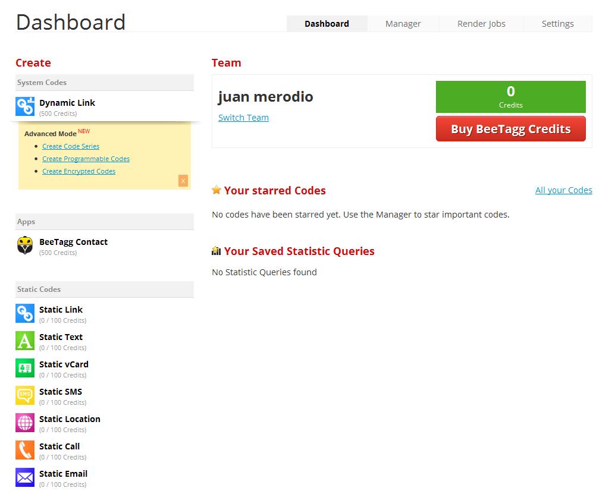Choose the Static Email label

[63, 474]
